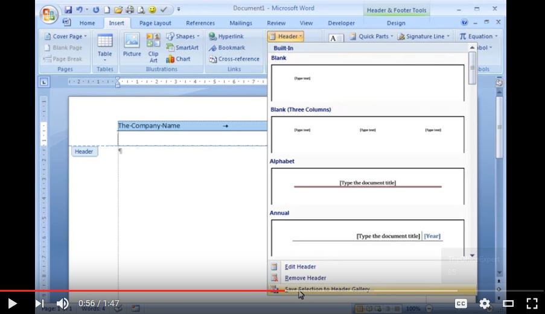The height and width of the screenshot is (314, 545).
Task: Enter full screen video mode
Action: click(532, 304)
